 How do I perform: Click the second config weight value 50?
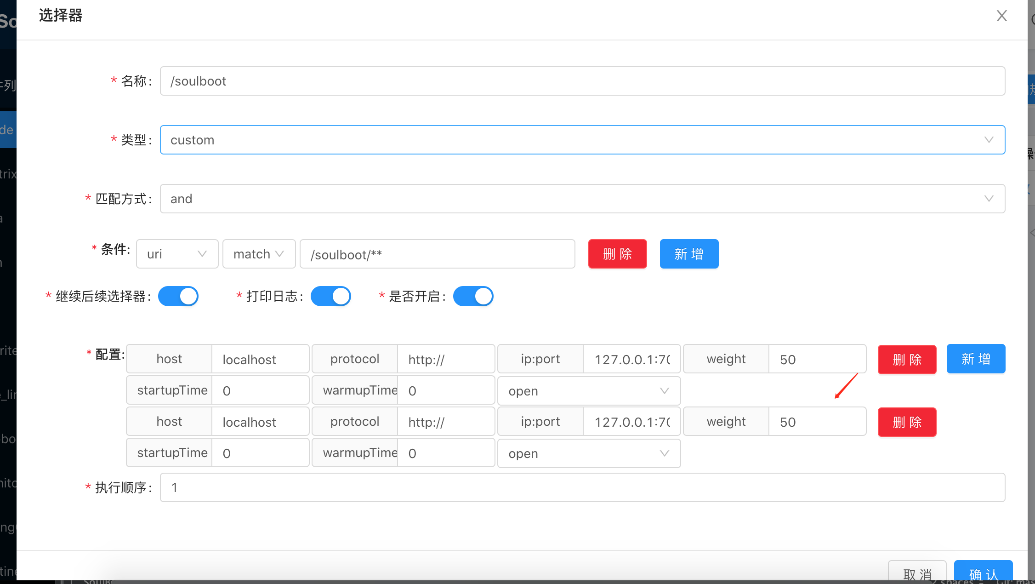pos(818,422)
